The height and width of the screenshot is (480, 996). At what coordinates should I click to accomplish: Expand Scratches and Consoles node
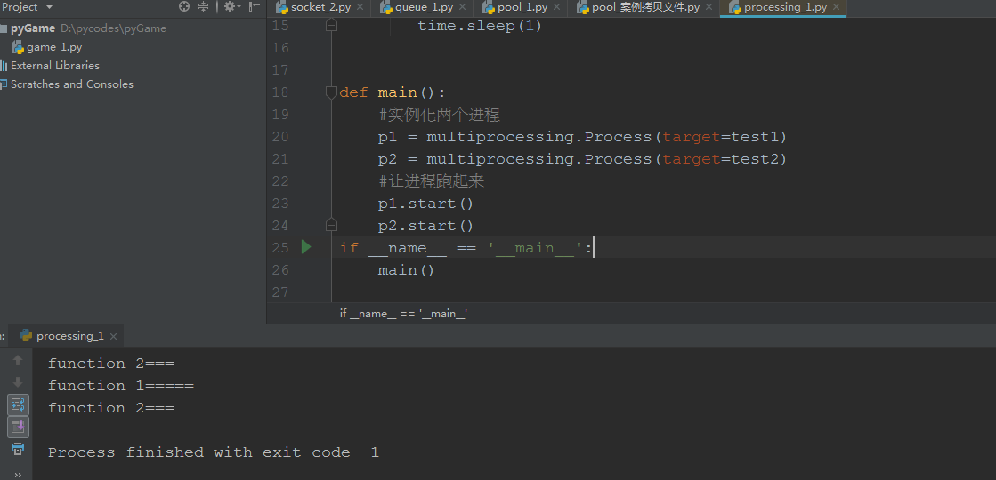(x=72, y=84)
